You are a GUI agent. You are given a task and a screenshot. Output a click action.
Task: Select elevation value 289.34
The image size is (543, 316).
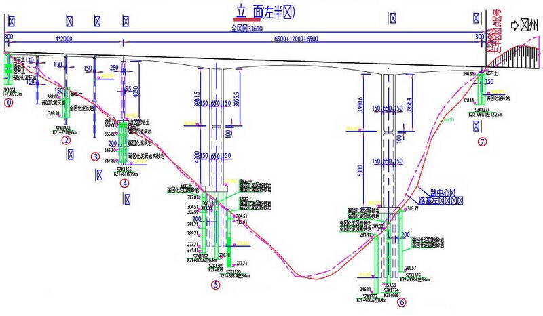tap(377, 226)
